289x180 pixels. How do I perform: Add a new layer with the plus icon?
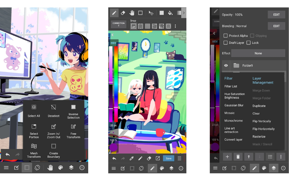pos(227,157)
